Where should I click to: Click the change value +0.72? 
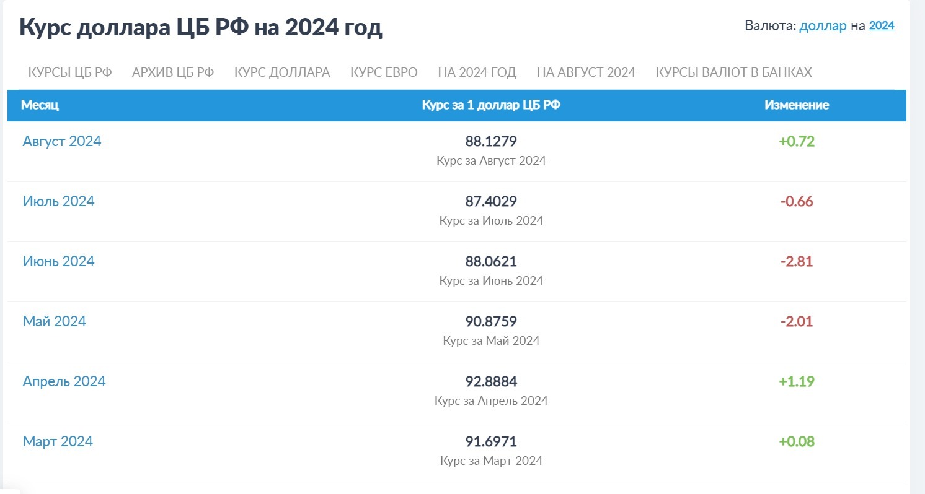[x=797, y=142]
